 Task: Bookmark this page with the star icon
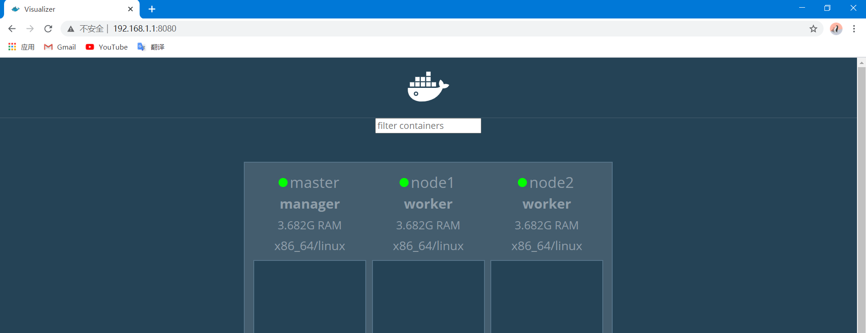tap(813, 29)
